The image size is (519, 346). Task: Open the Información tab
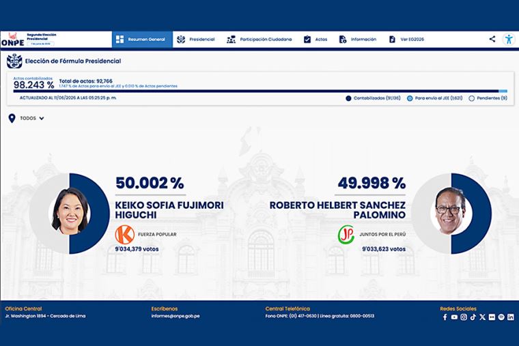[x=357, y=40]
